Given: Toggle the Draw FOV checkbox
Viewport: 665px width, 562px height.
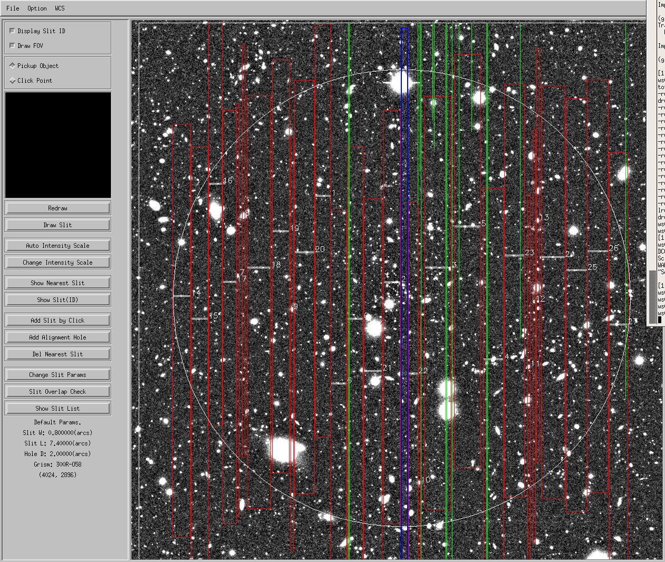Looking at the screenshot, I should [13, 46].
